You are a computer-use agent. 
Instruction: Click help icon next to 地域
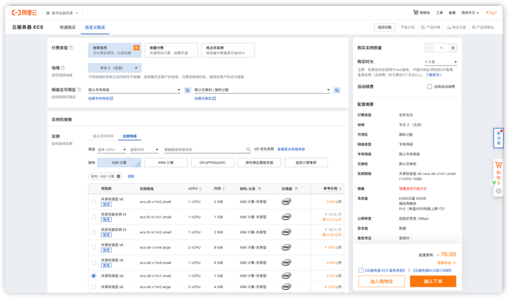click(x=63, y=67)
